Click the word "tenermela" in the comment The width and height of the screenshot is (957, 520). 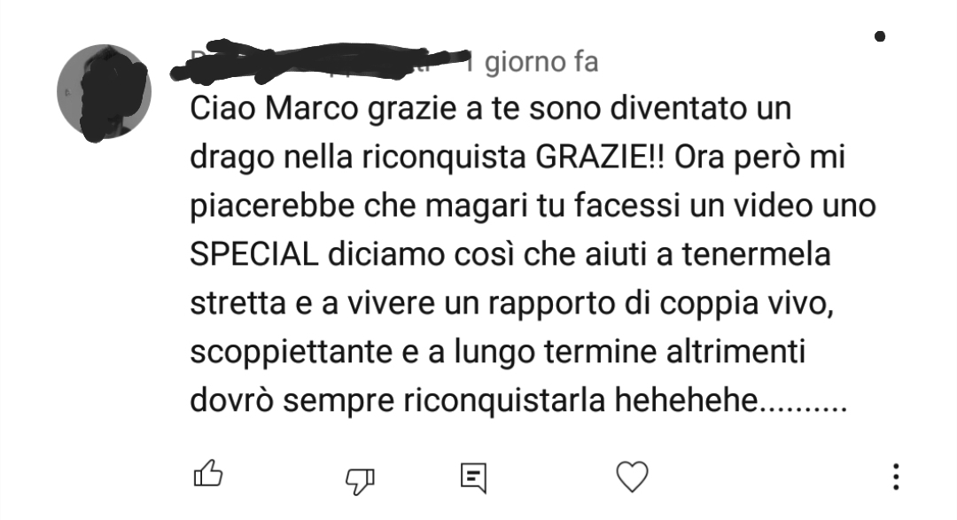pos(756,254)
